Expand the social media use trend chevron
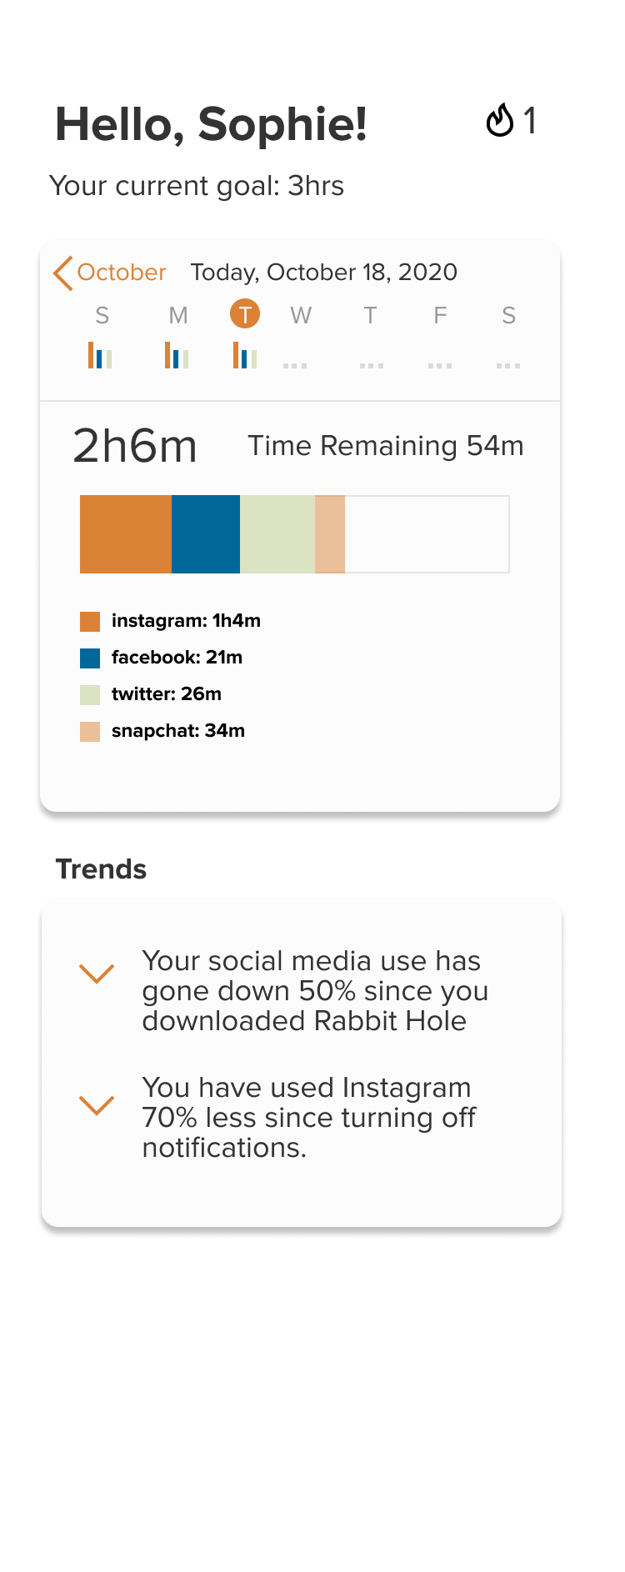 tap(97, 974)
